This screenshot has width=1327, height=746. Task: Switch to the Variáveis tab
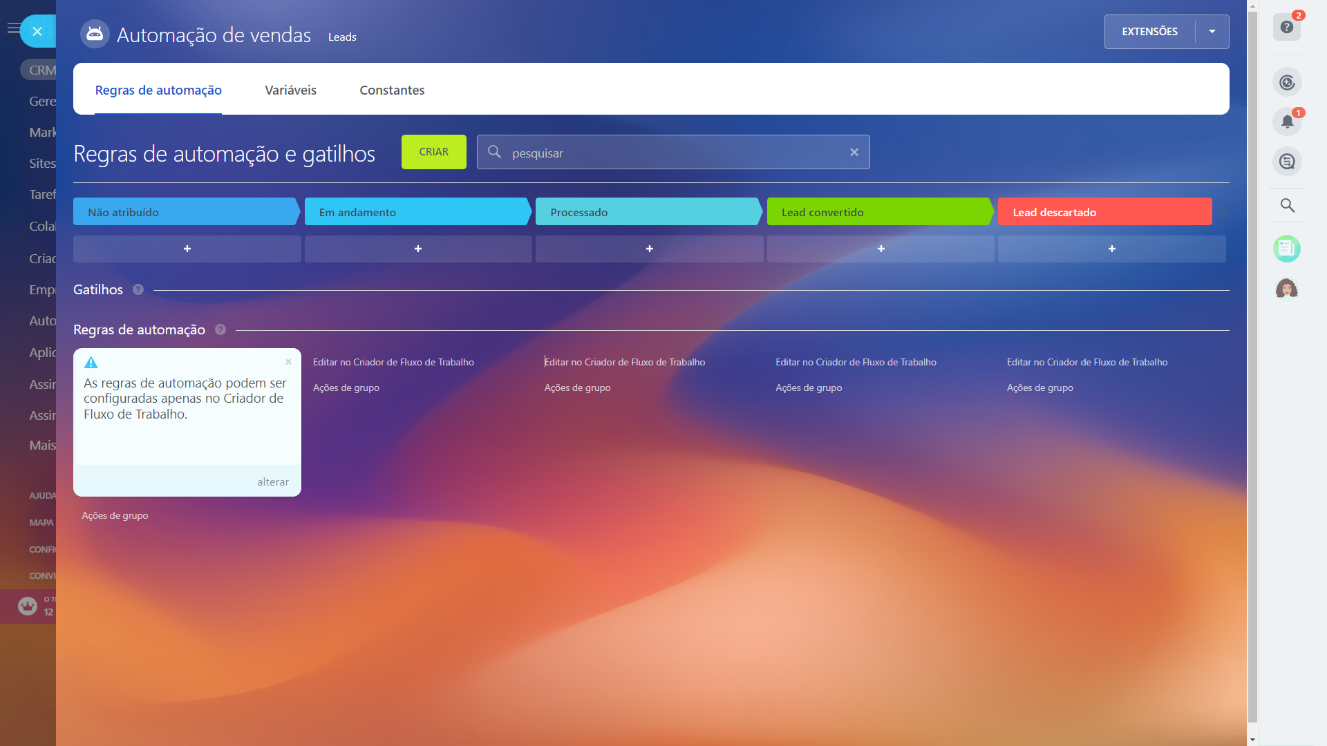click(x=290, y=90)
